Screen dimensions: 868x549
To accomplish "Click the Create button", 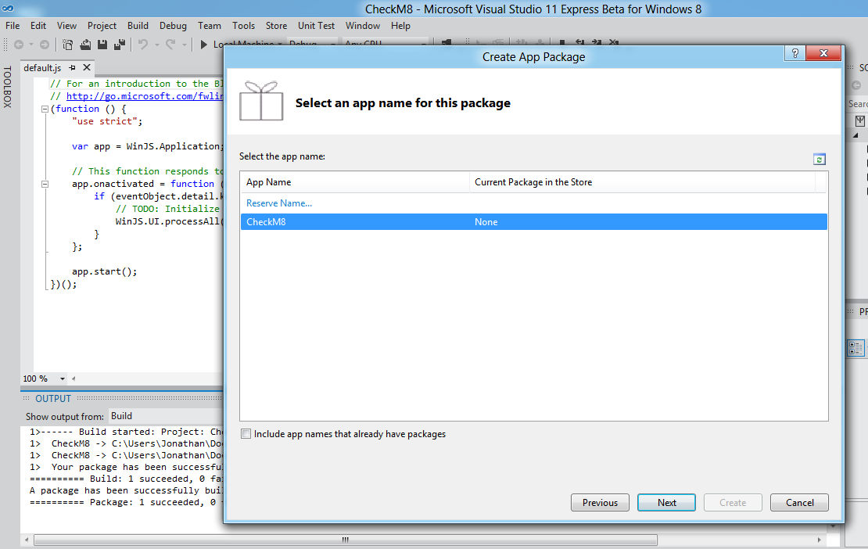I will point(733,503).
